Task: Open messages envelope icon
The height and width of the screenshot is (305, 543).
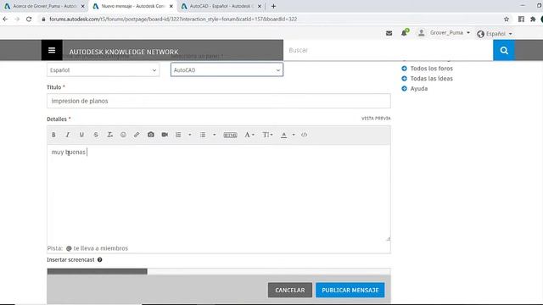Action: [x=389, y=33]
